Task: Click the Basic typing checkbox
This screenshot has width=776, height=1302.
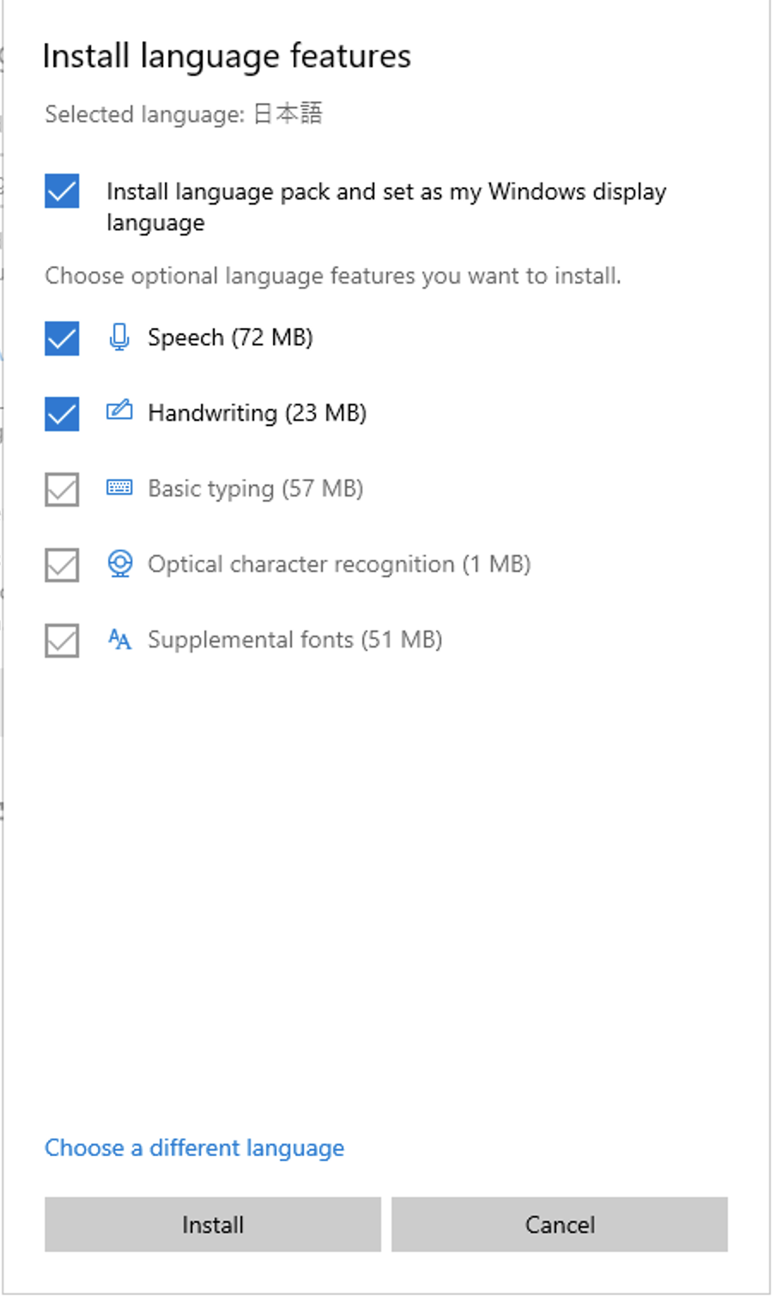Action: [x=62, y=490]
